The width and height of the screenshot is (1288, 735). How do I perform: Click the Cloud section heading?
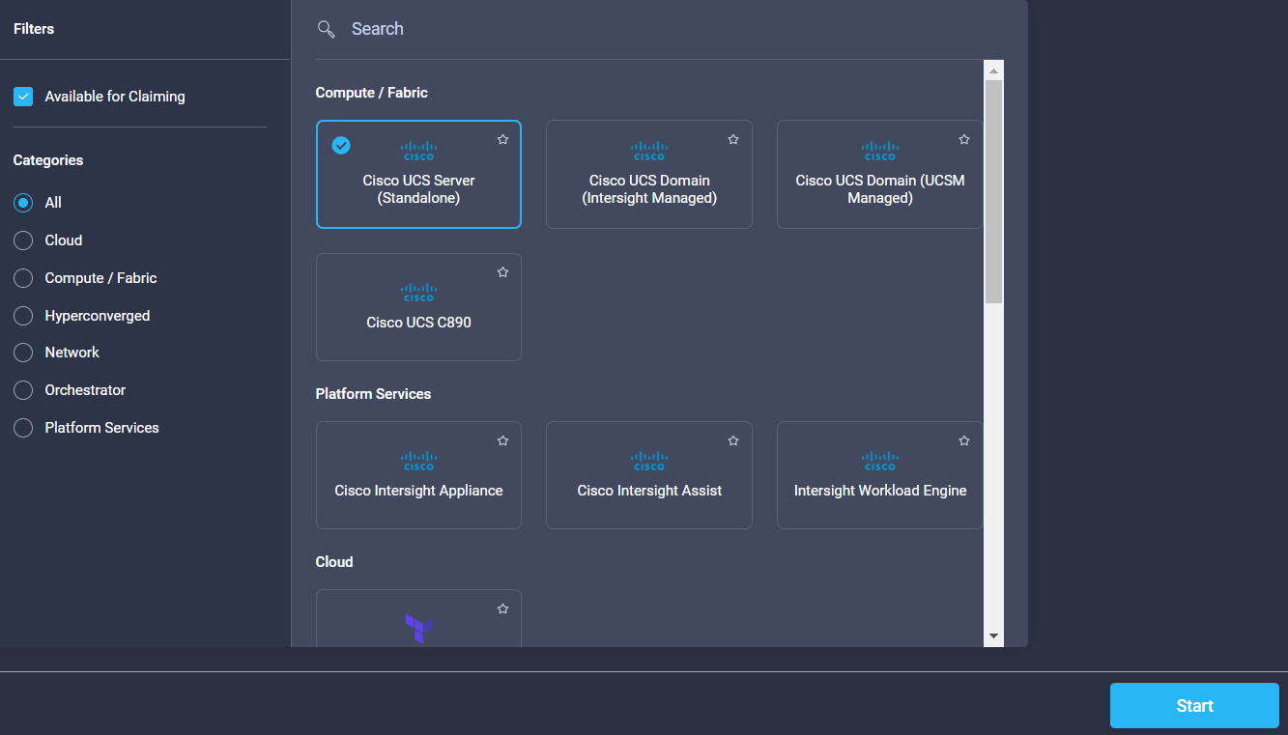(x=334, y=562)
